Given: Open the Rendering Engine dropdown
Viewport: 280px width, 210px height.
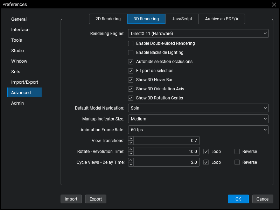Looking at the screenshot, I should pyautogui.click(x=198, y=34).
